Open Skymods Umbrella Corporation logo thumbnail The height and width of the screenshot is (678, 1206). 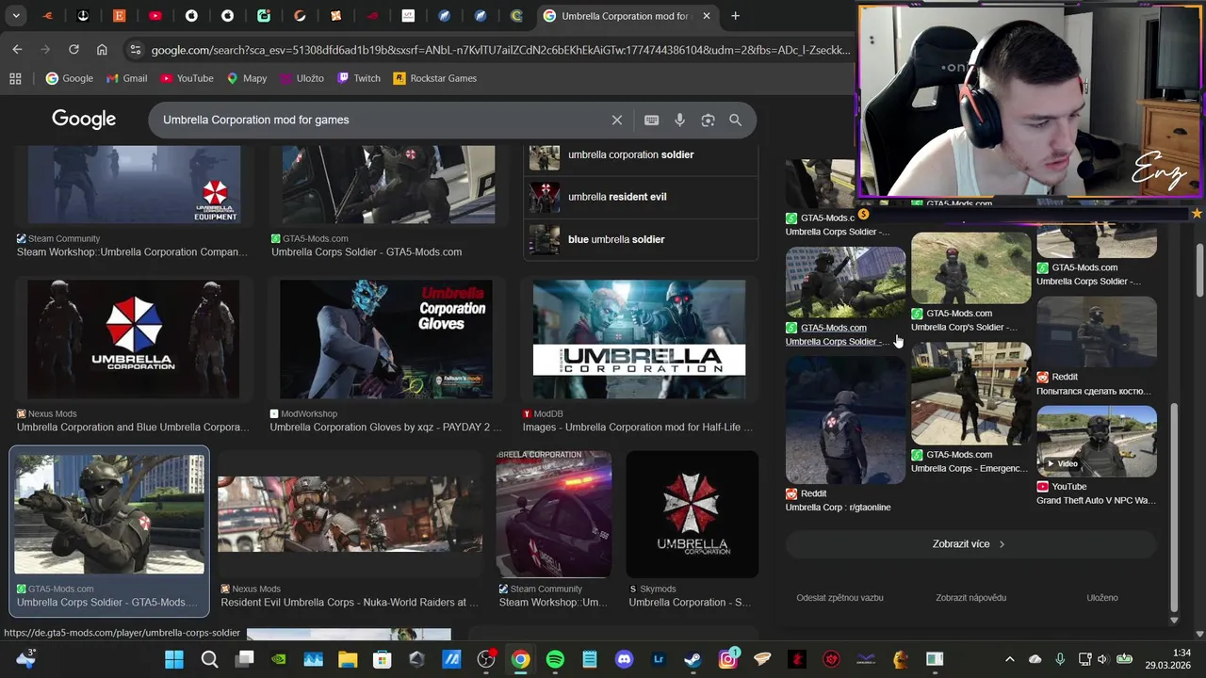click(692, 514)
